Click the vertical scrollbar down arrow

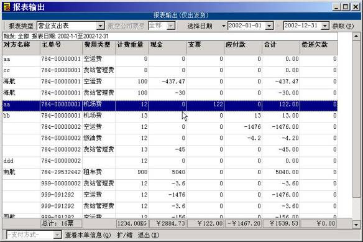point(356,224)
